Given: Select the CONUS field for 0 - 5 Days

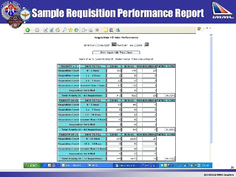Looking at the screenshot, I should (114, 105).
